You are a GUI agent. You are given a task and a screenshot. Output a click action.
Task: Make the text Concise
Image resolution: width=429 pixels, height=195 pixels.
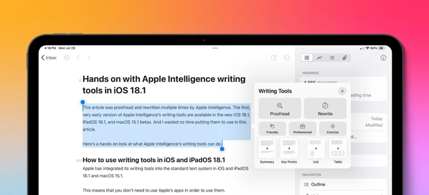[x=332, y=128]
